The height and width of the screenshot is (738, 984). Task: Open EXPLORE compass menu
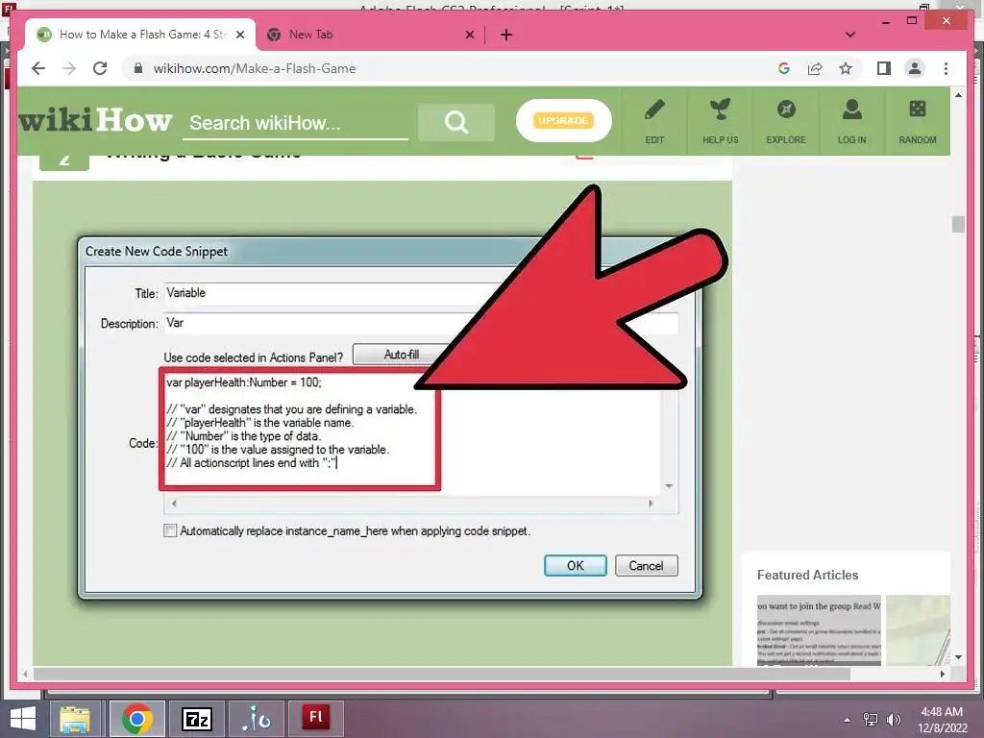pos(786,121)
